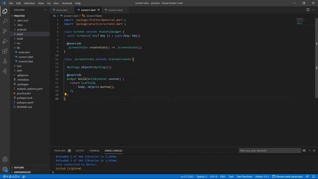Viewport: 318px width, 179px height.
Task: Expand the asset folder
Action: [x=20, y=34]
